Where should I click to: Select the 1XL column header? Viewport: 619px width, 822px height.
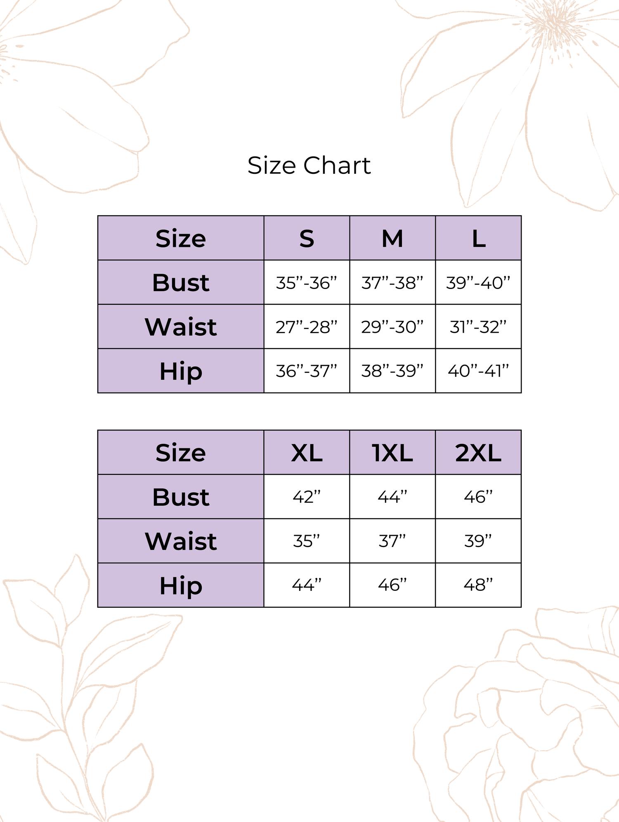pos(392,453)
